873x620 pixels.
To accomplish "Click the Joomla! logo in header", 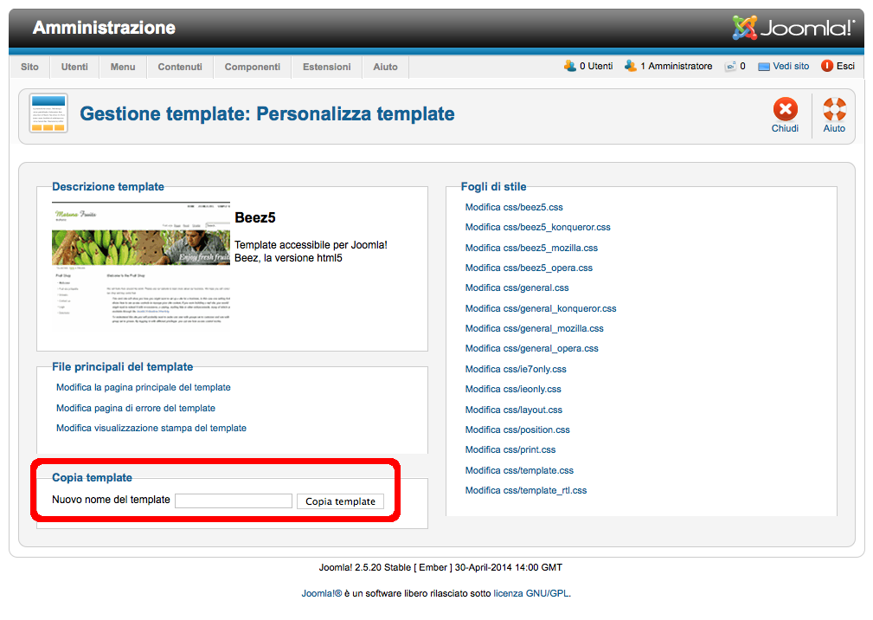I will click(x=793, y=28).
